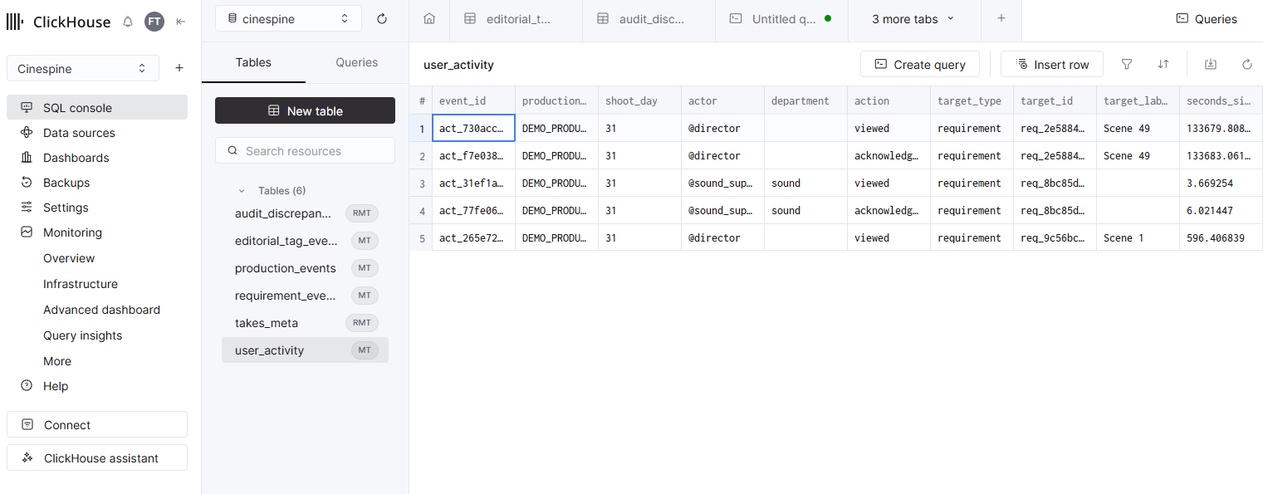Open the editorial_tag_eve... table
Viewport: 1263px width, 494px height.
pyautogui.click(x=305, y=241)
